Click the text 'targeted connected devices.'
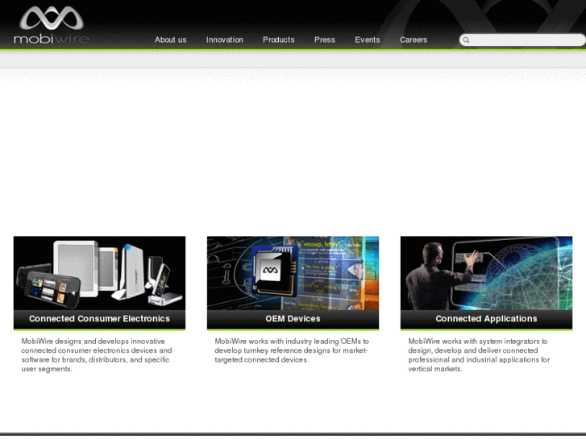Image resolution: width=586 pixels, height=439 pixels. click(262, 360)
